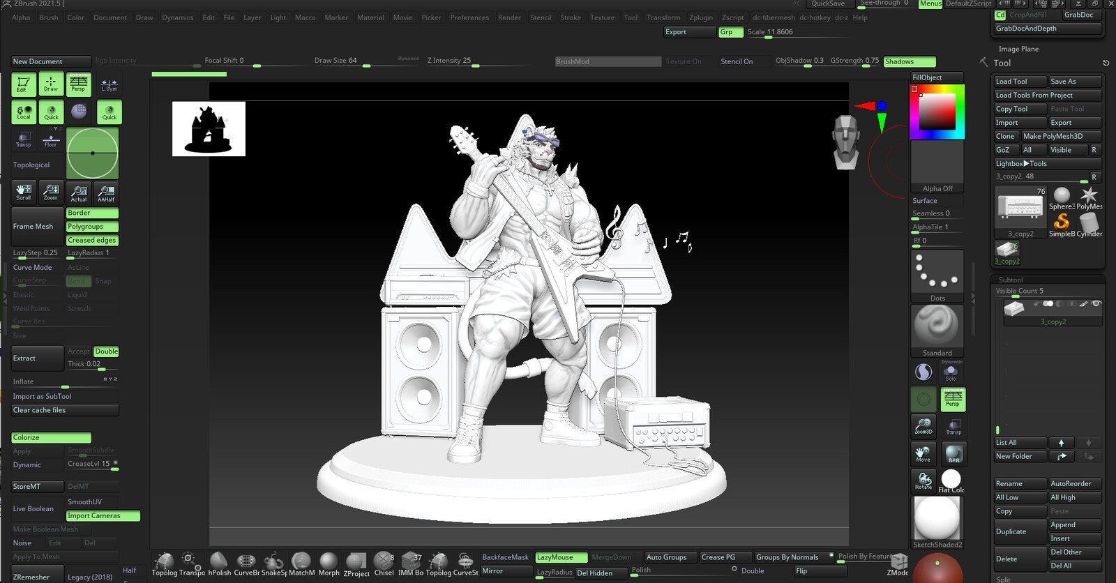Activate the Edit mode button
The image size is (1116, 583).
click(x=24, y=84)
